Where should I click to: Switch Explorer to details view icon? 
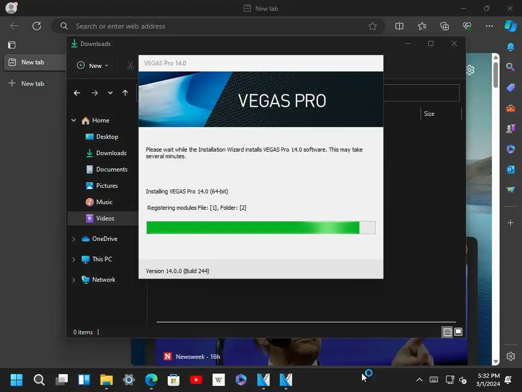click(x=447, y=332)
